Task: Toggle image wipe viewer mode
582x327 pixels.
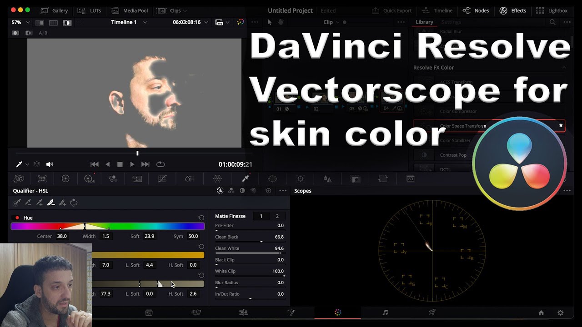Action: point(40,22)
